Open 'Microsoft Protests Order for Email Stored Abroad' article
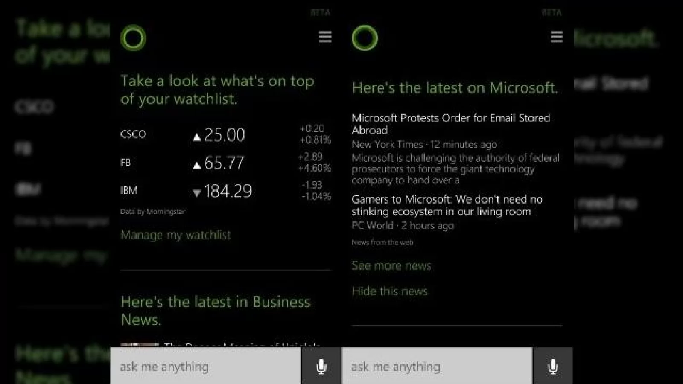 point(451,124)
